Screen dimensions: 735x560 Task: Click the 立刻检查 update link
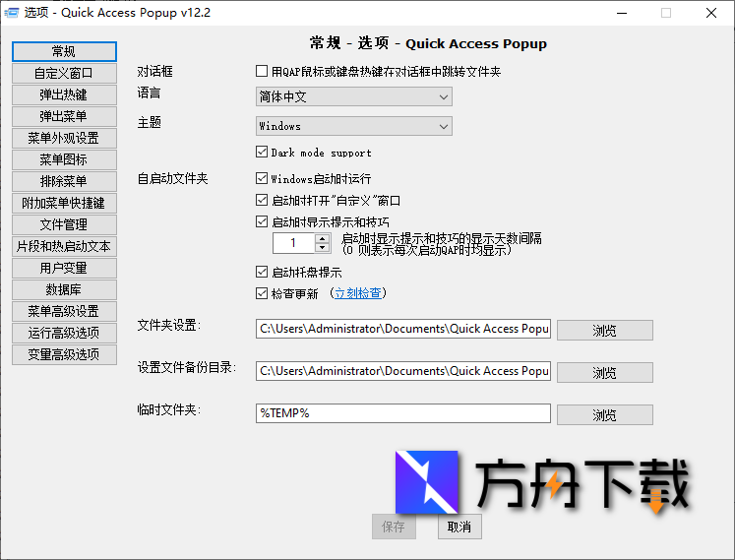tap(357, 293)
